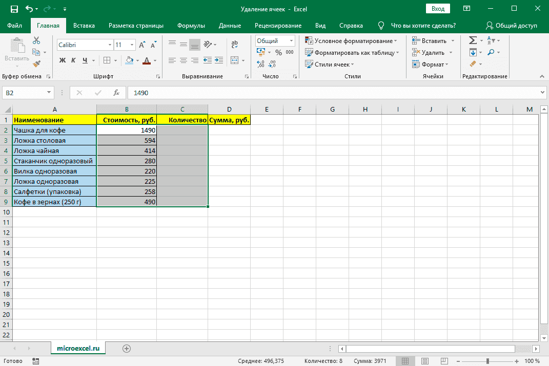The height and width of the screenshot is (366, 549).
Task: Click the Insert Function fx icon
Action: tap(116, 93)
